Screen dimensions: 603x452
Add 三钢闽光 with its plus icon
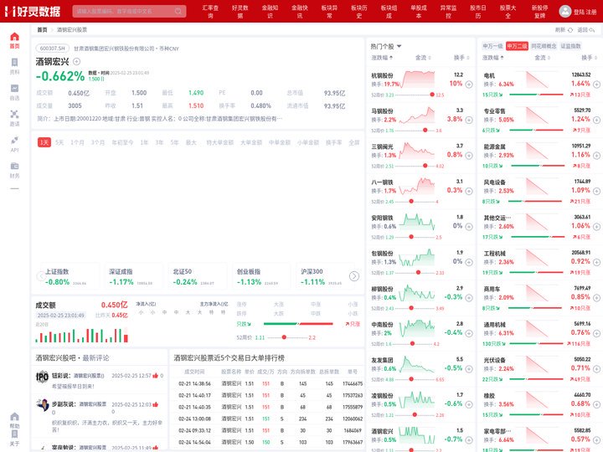click(x=469, y=156)
